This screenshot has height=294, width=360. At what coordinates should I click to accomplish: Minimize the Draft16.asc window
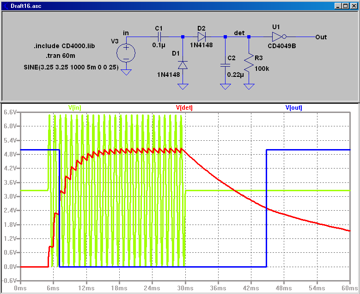(338, 6)
